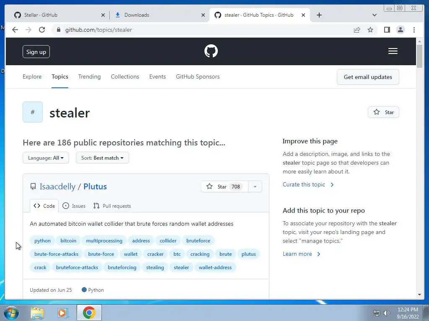Click the wallet-address topic tag
This screenshot has height=321, width=429.
[x=215, y=267]
